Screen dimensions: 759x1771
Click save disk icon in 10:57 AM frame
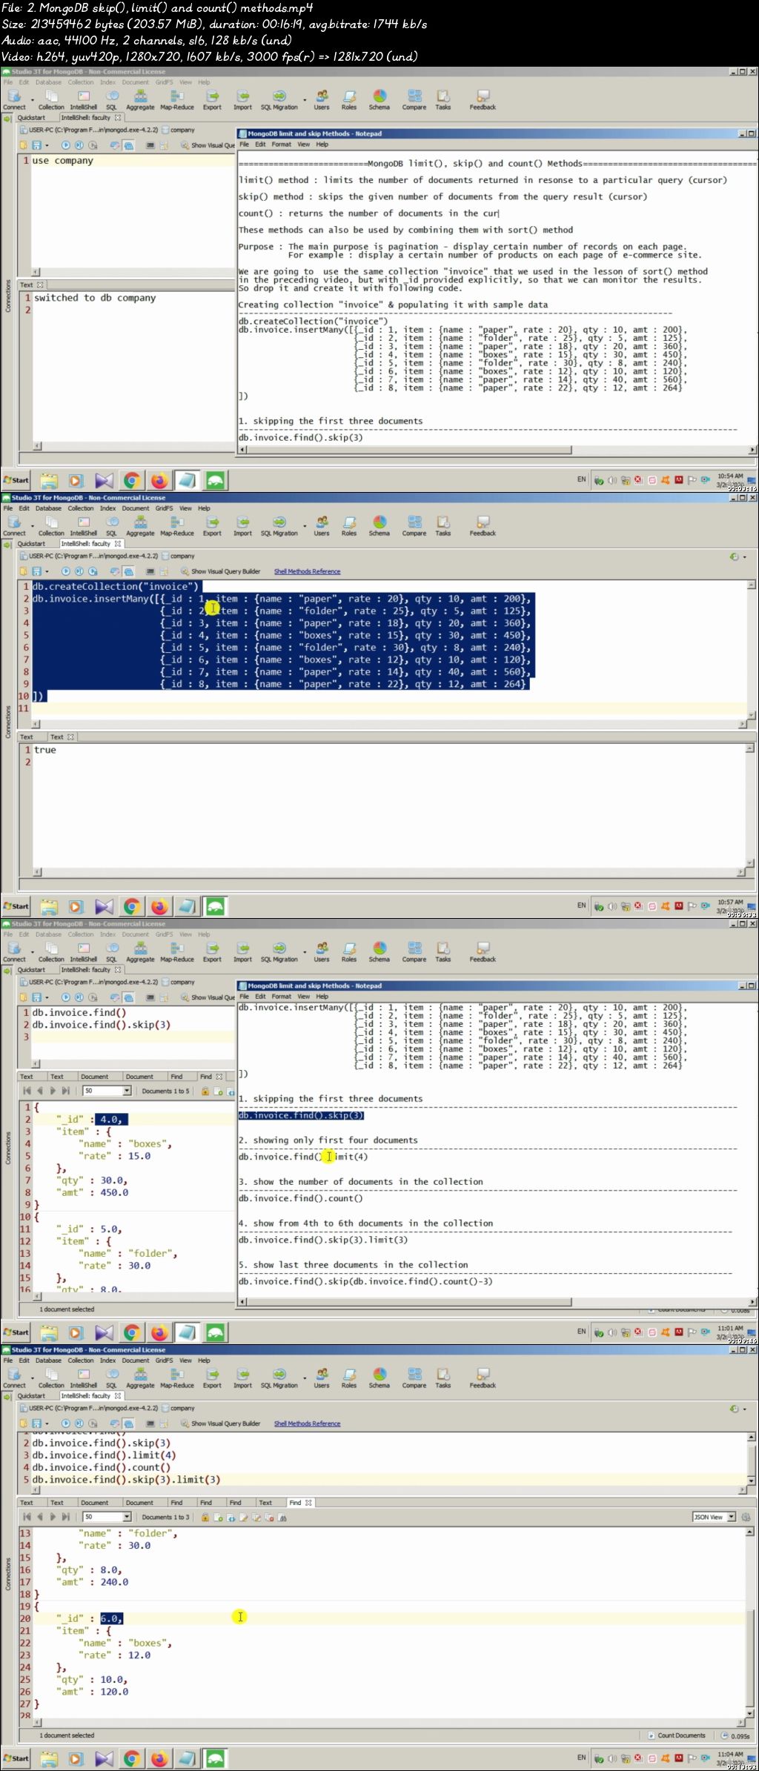click(x=36, y=571)
